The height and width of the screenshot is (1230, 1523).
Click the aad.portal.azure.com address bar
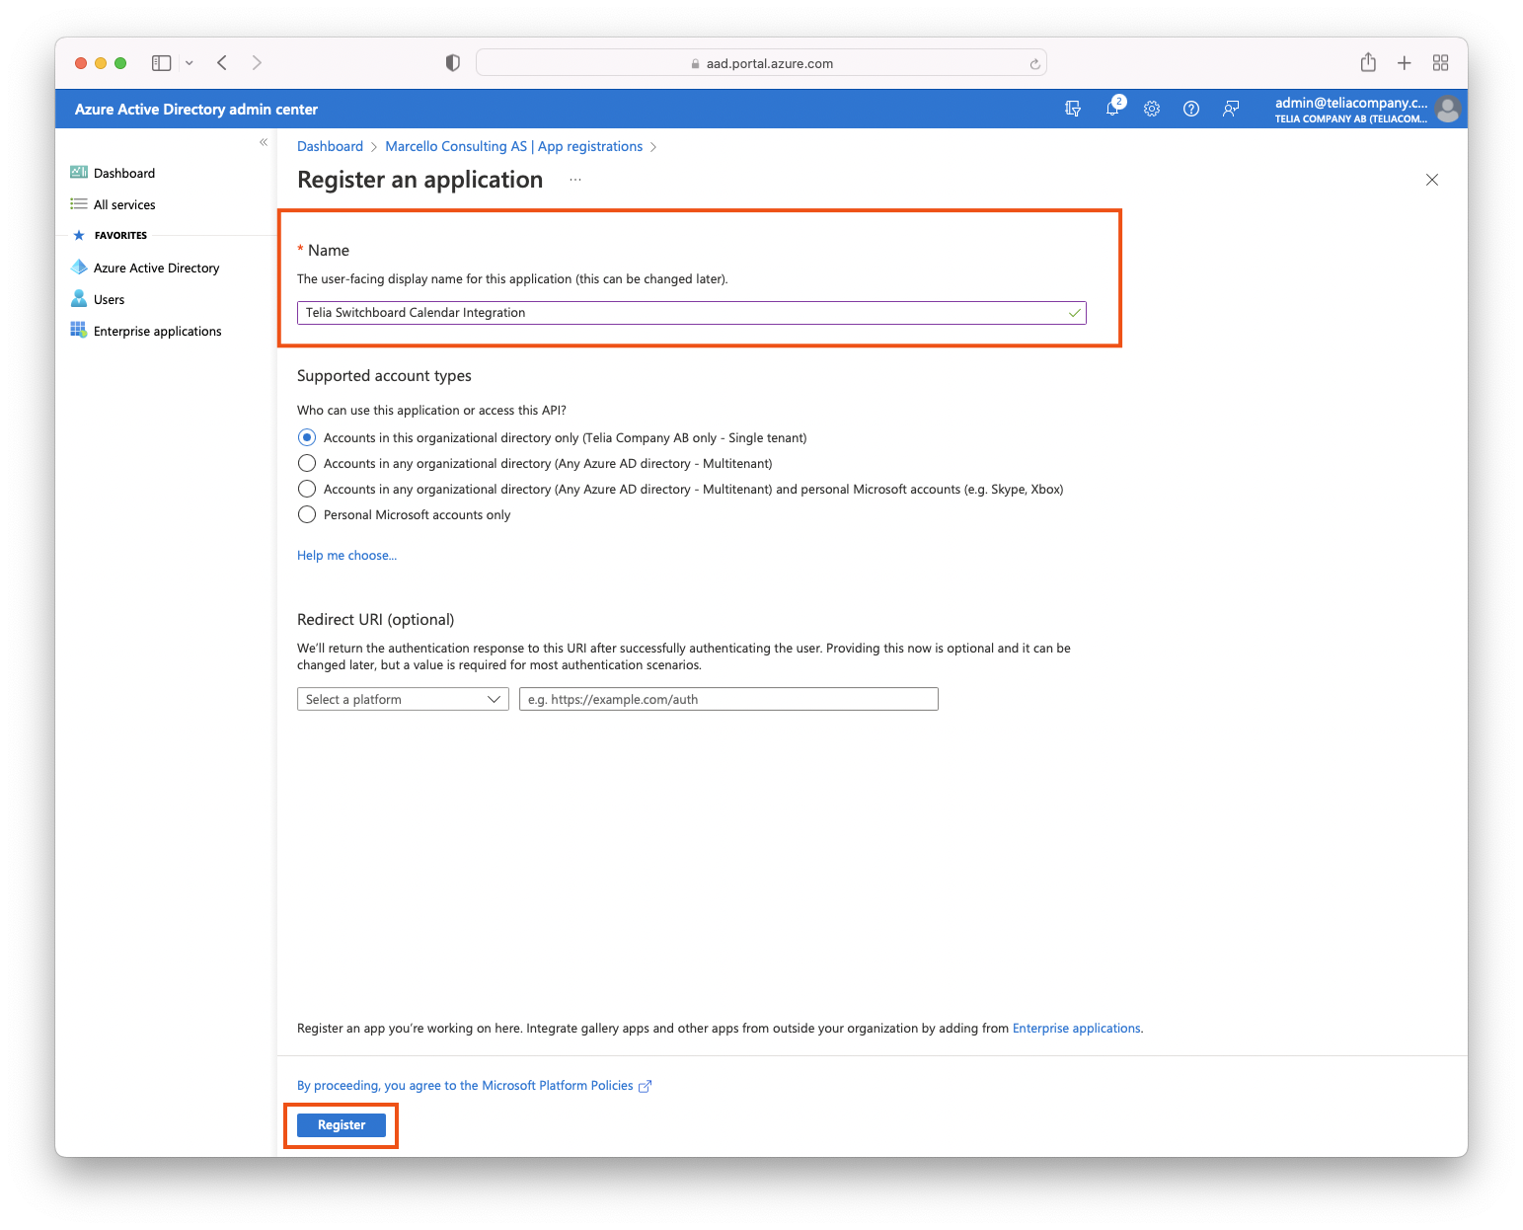pos(761,63)
